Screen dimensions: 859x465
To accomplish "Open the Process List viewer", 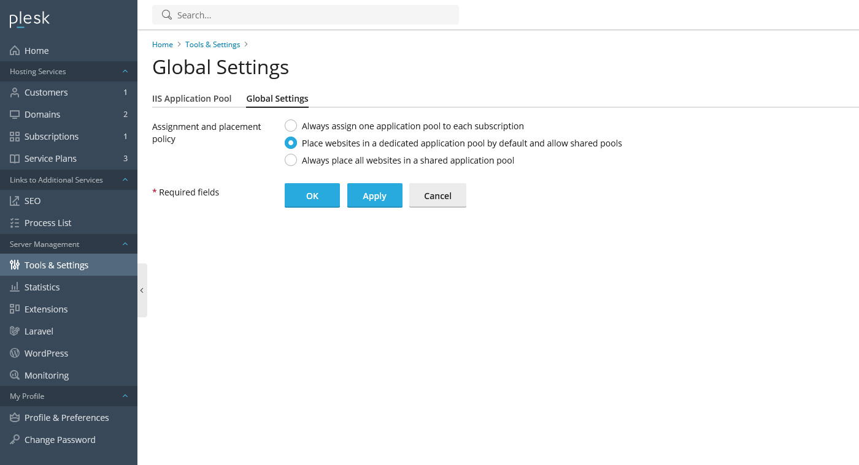I will click(x=48, y=222).
